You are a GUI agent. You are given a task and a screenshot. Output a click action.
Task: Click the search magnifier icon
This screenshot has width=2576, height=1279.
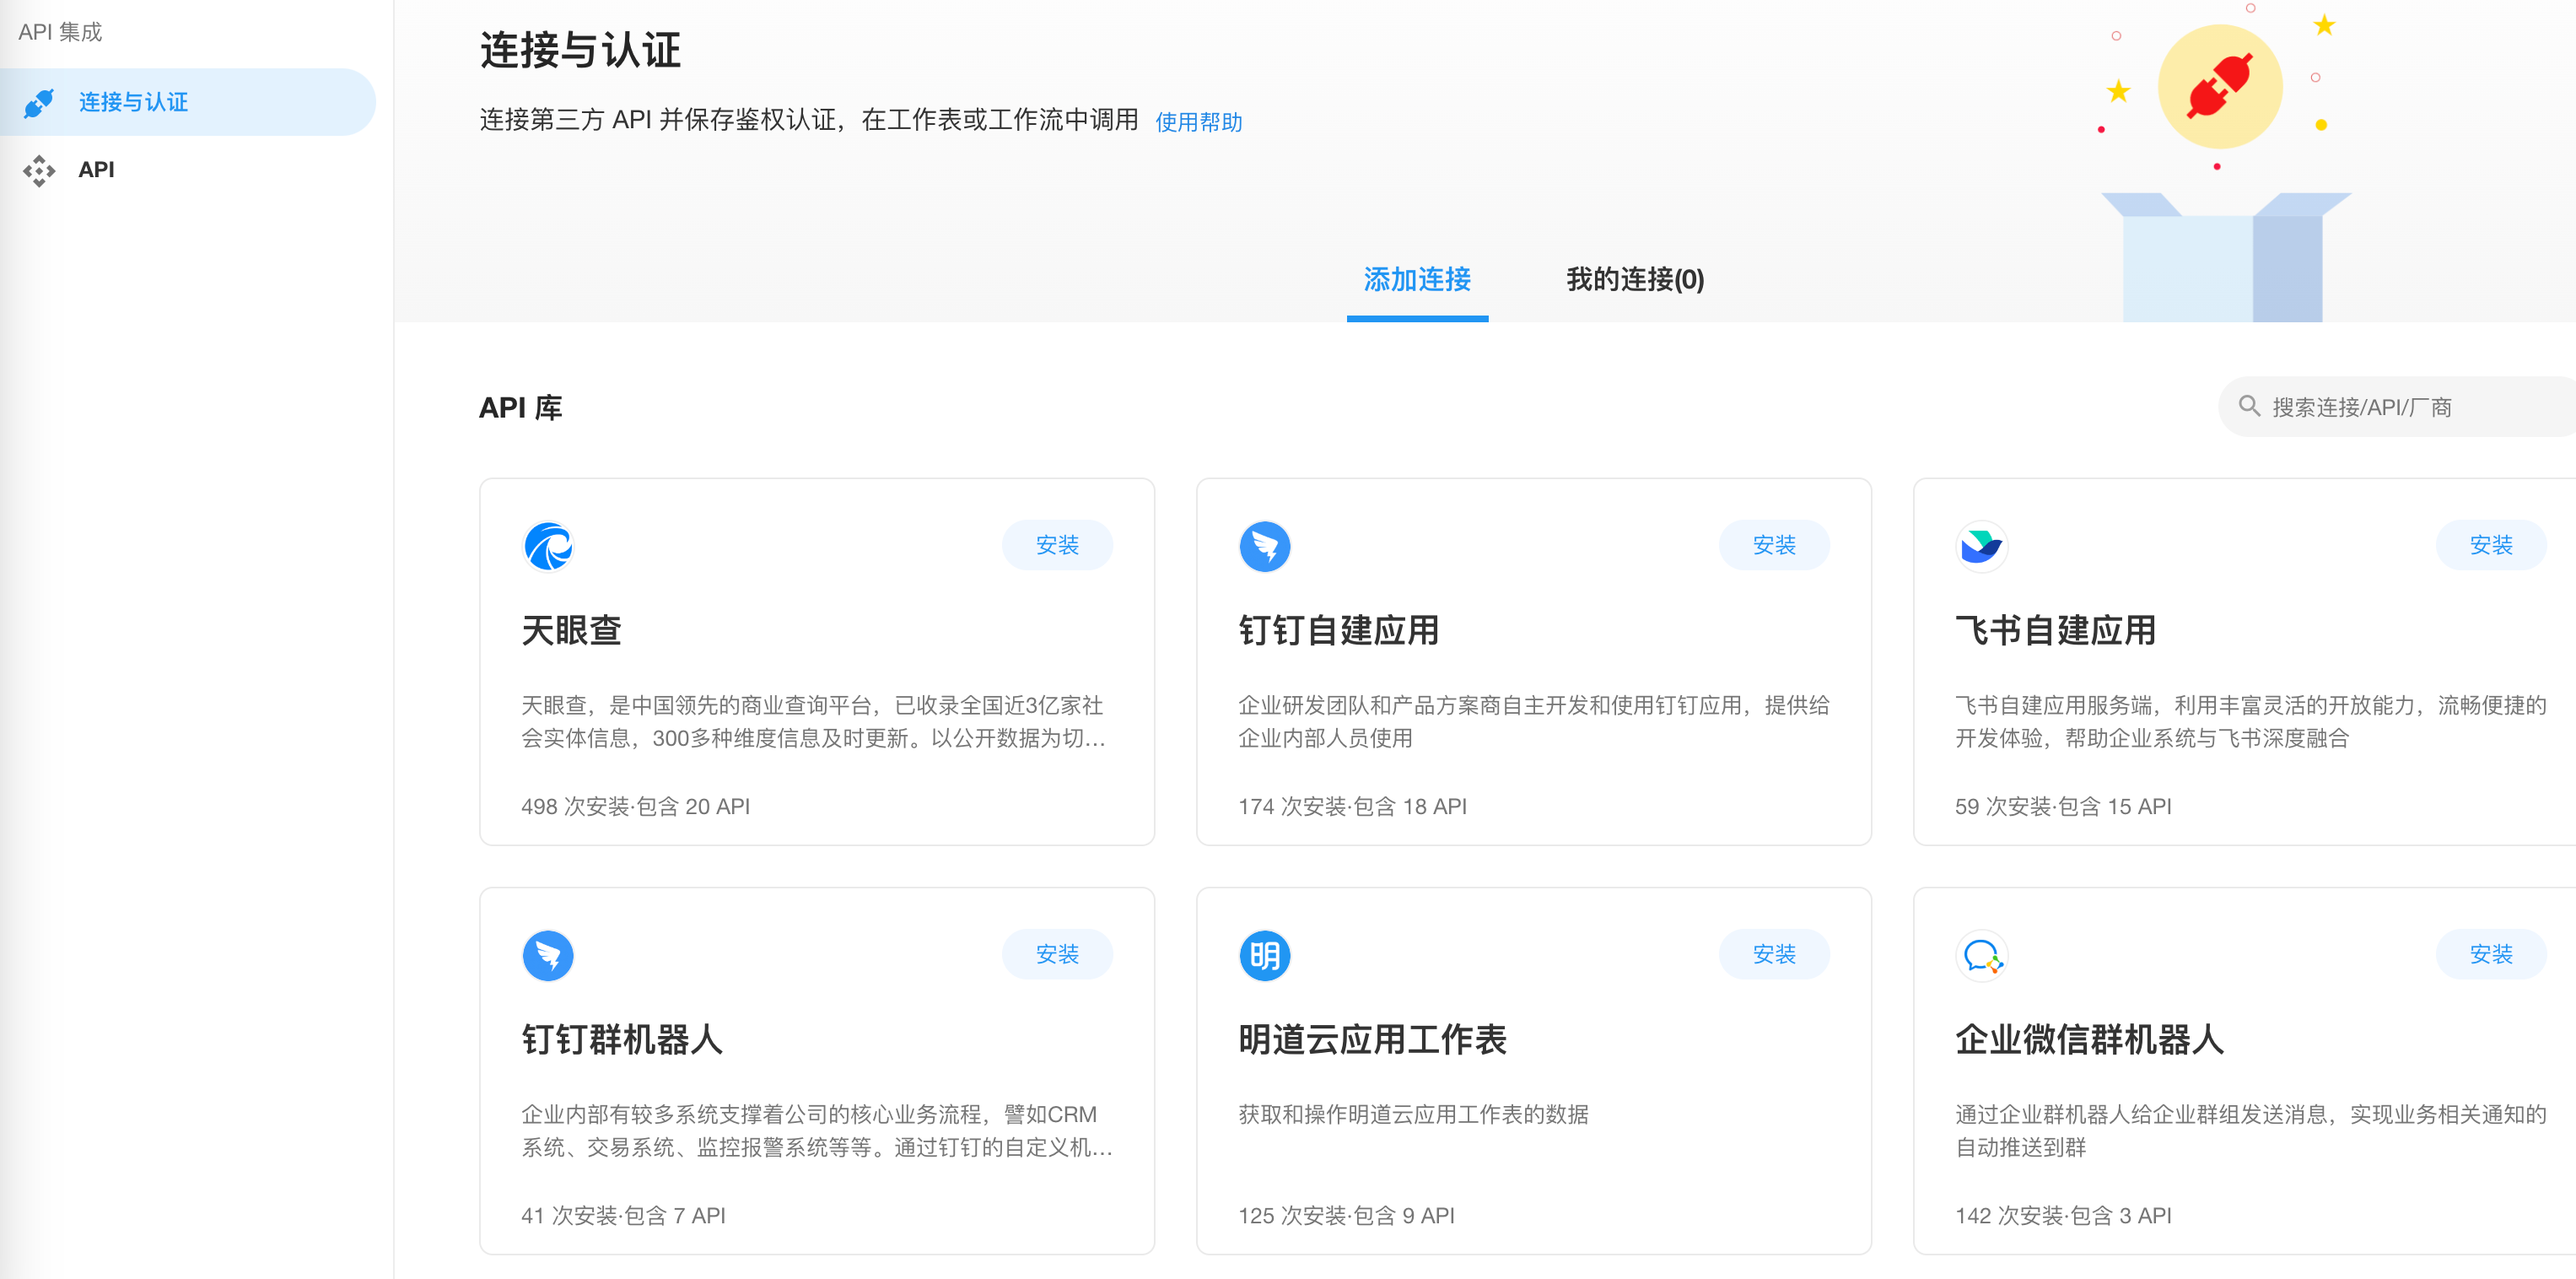click(x=2249, y=406)
